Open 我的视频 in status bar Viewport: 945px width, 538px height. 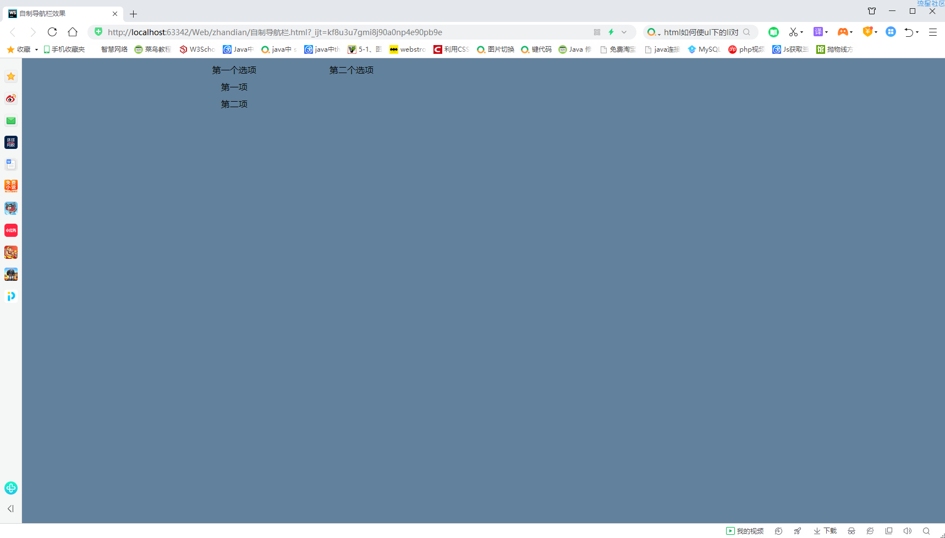pyautogui.click(x=745, y=531)
